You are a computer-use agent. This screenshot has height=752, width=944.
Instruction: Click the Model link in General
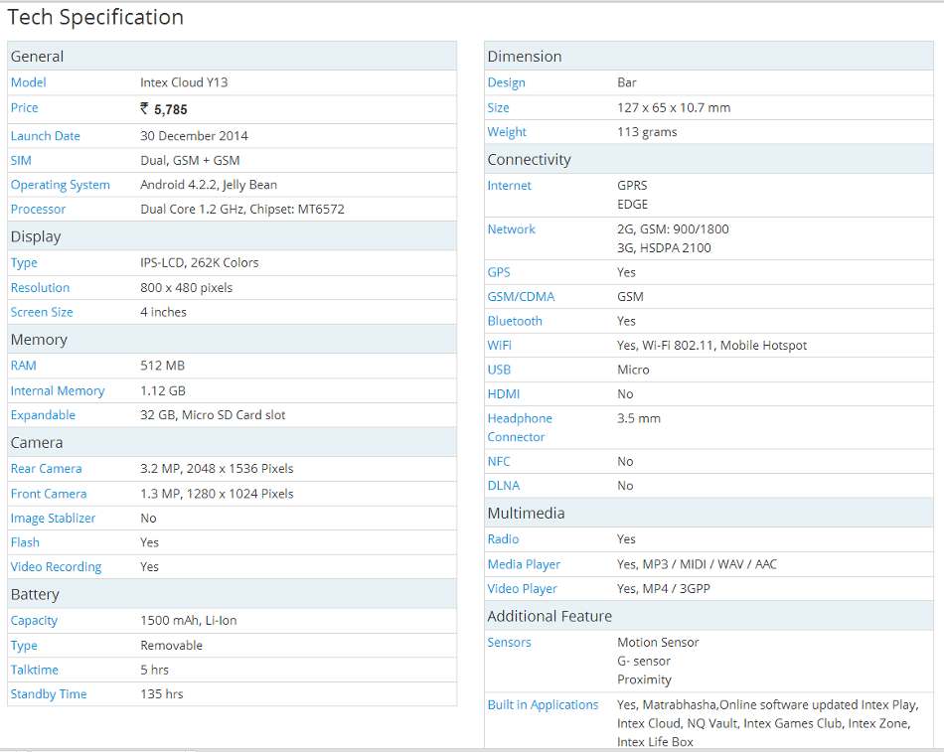click(x=28, y=82)
